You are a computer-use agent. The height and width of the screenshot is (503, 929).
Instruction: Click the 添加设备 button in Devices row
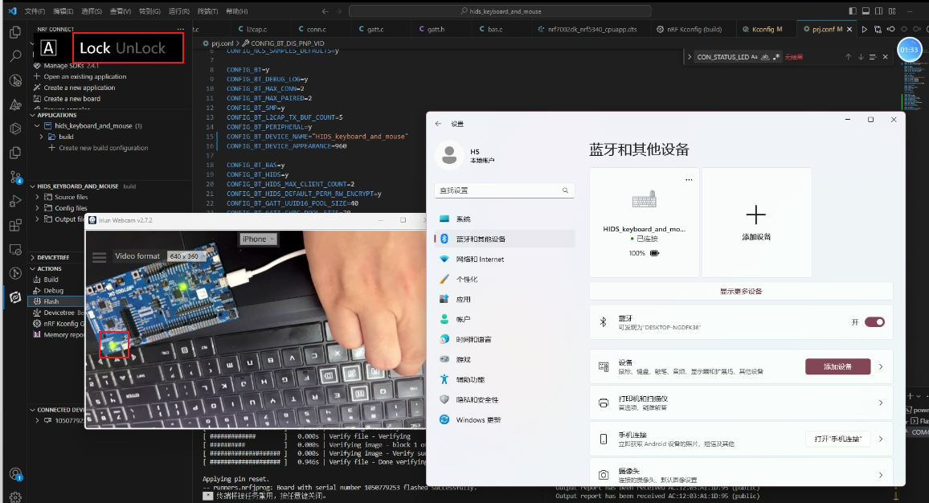(x=837, y=366)
